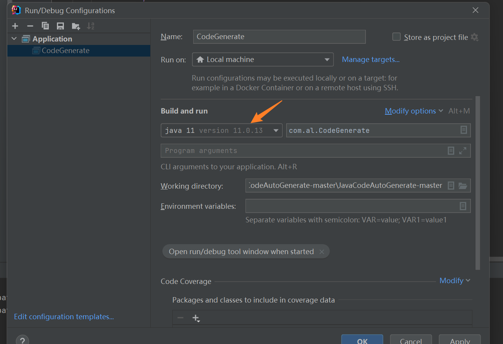Viewport: 503px width, 344px height.
Task: Remove the Open run/debug tool window tag
Action: [322, 251]
